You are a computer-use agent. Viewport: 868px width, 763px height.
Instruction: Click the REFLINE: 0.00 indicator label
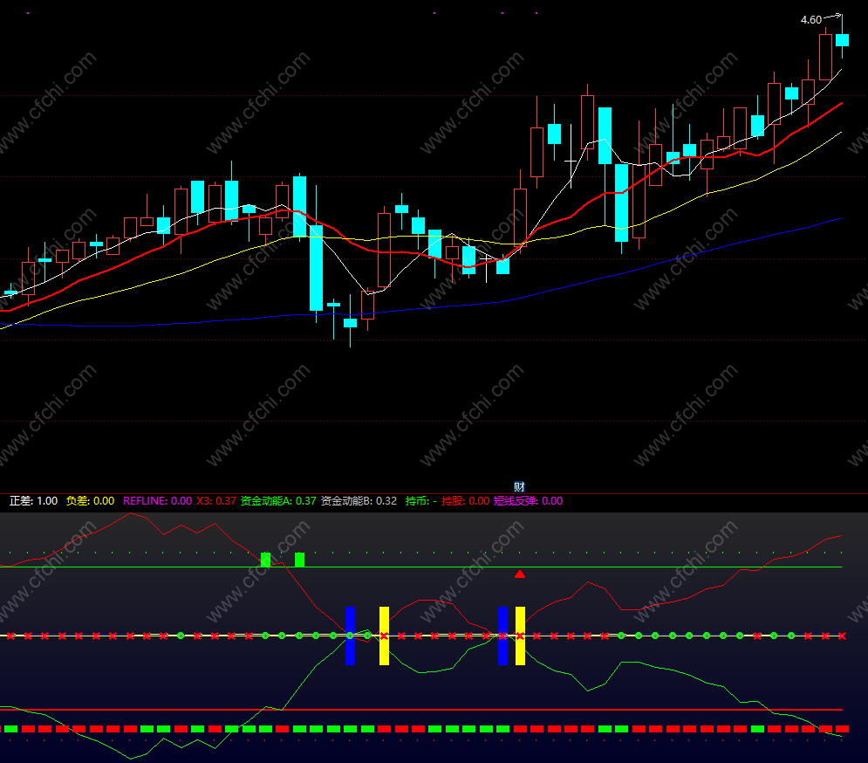pyautogui.click(x=157, y=501)
